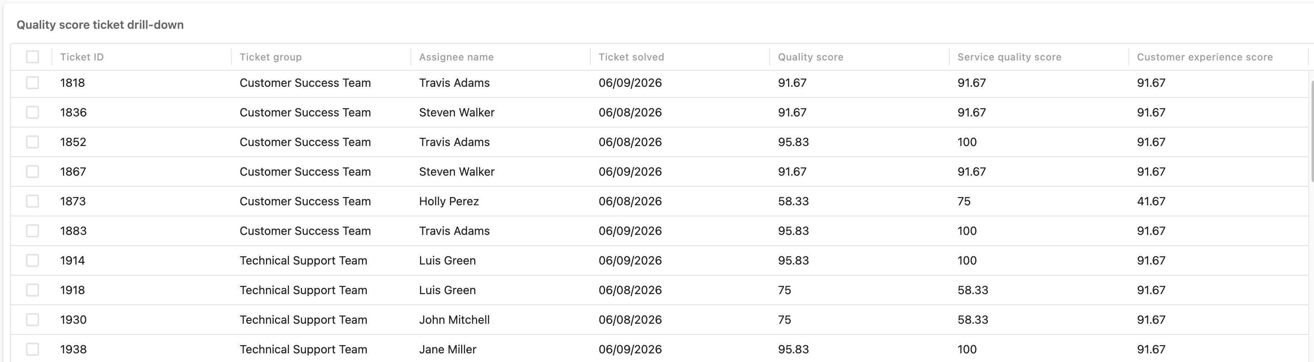
Task: Check the row box for ticket 1938
Action: [32, 349]
